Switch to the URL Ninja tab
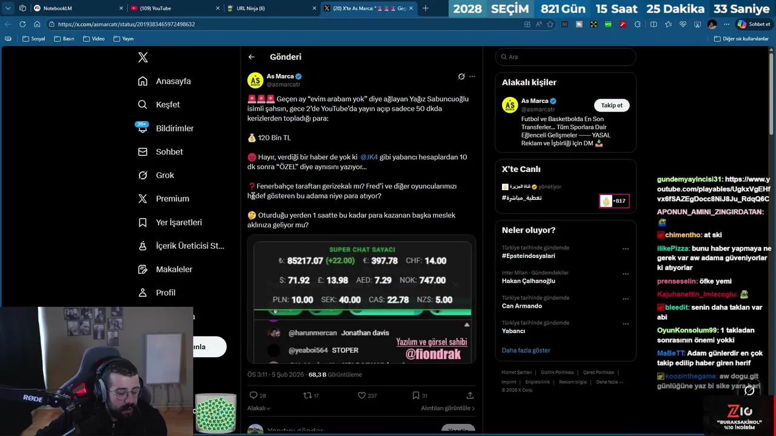Screen dimensions: 776x436 (x=271, y=8)
